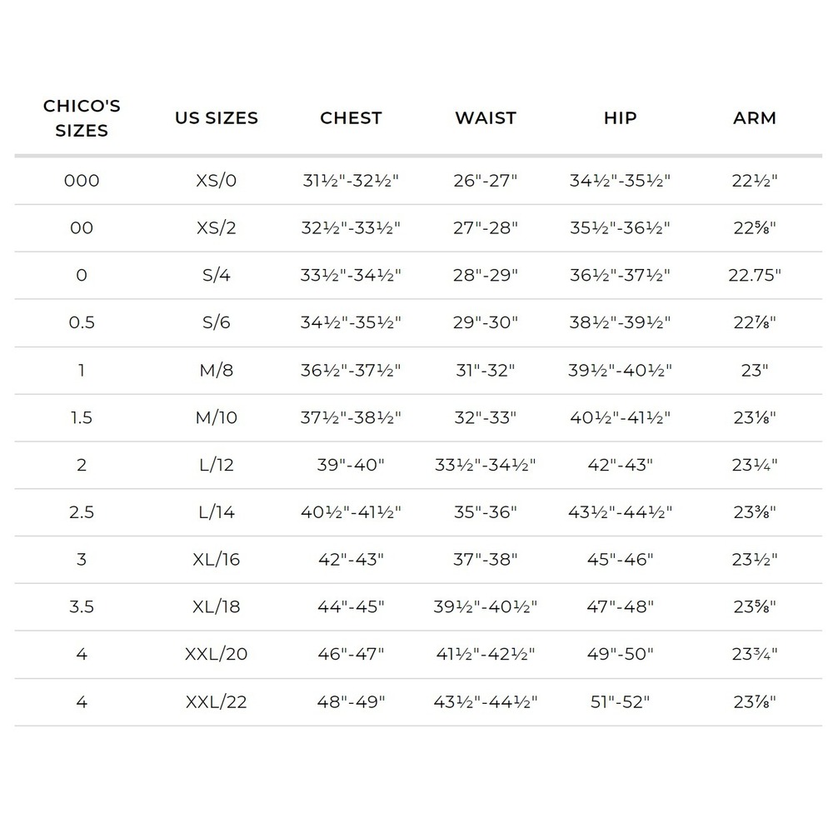Click the 22.75" arm measurement
Image resolution: width=833 pixels, height=833 pixels.
(x=755, y=275)
